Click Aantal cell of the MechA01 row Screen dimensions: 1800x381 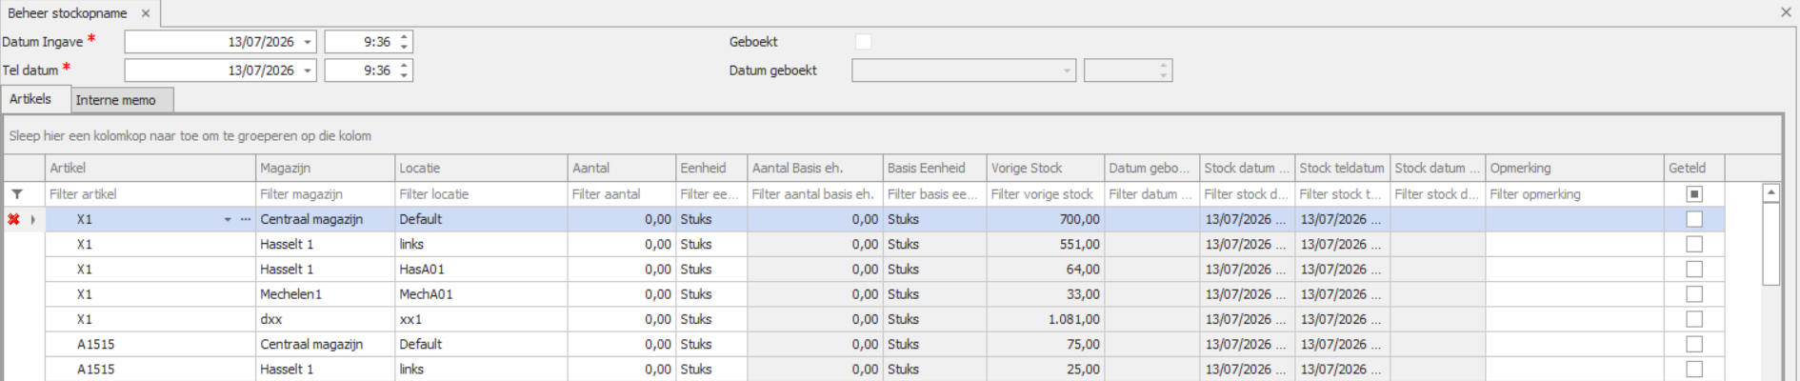pos(622,294)
